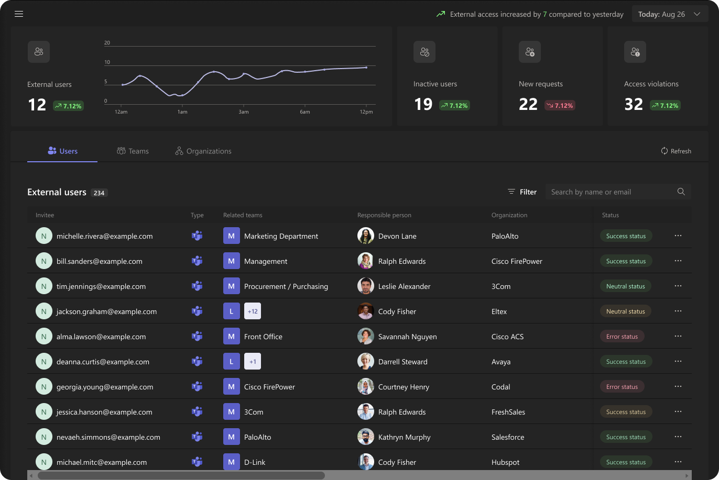The image size is (719, 480).
Task: Click the Access violations card icon
Action: [635, 52]
